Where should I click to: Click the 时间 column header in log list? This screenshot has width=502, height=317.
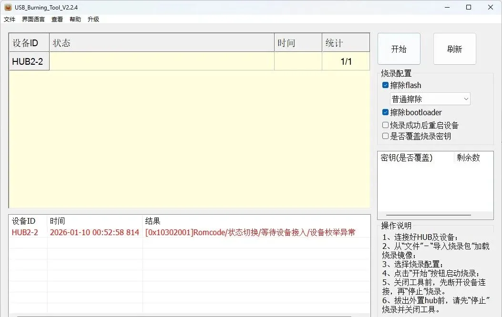coord(95,221)
